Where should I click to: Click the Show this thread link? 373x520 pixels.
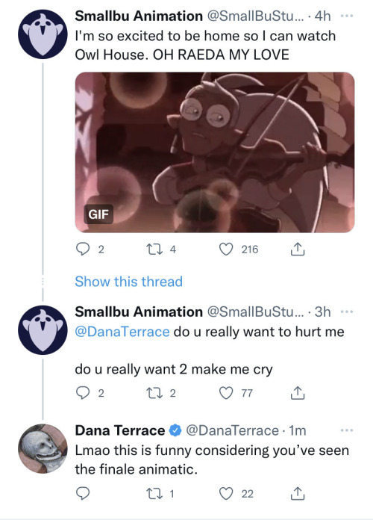tap(128, 282)
